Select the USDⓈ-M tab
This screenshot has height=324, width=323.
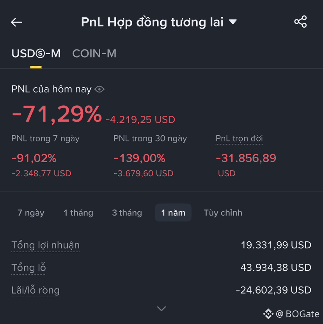[36, 53]
